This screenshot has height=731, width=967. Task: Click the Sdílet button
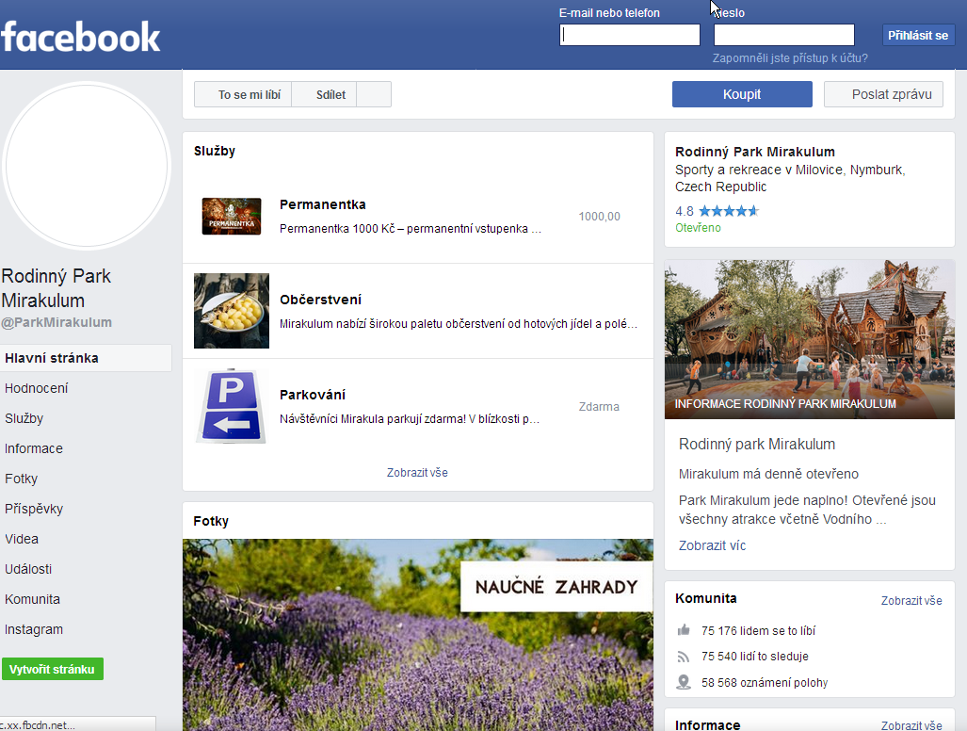325,94
